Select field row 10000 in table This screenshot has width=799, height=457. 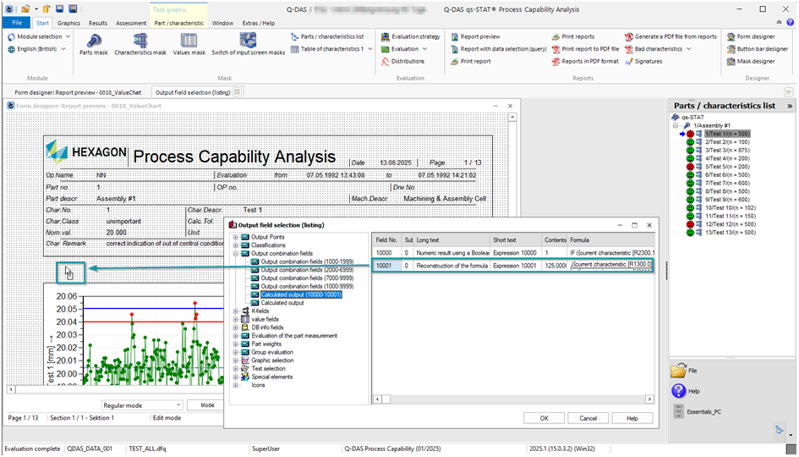(x=514, y=252)
